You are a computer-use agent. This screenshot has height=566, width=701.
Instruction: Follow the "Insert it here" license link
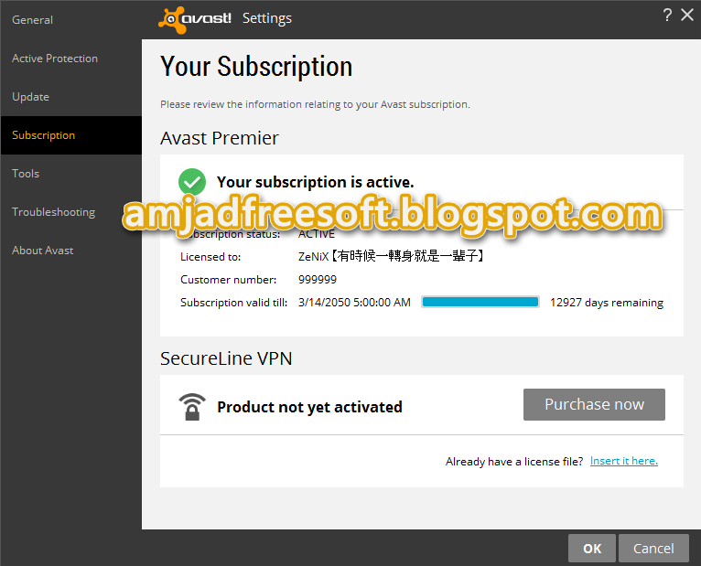pyautogui.click(x=623, y=461)
